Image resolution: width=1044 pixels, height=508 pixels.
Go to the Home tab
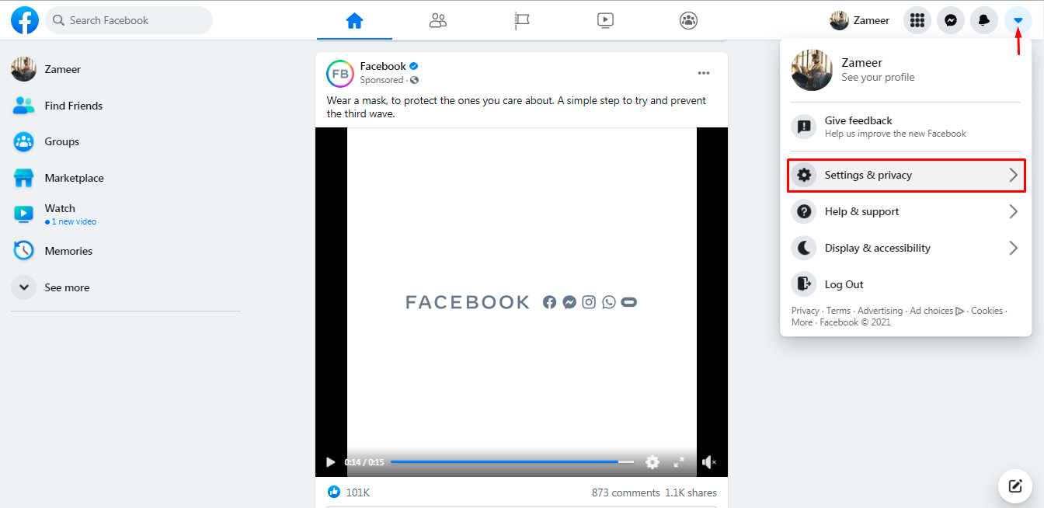coord(354,21)
